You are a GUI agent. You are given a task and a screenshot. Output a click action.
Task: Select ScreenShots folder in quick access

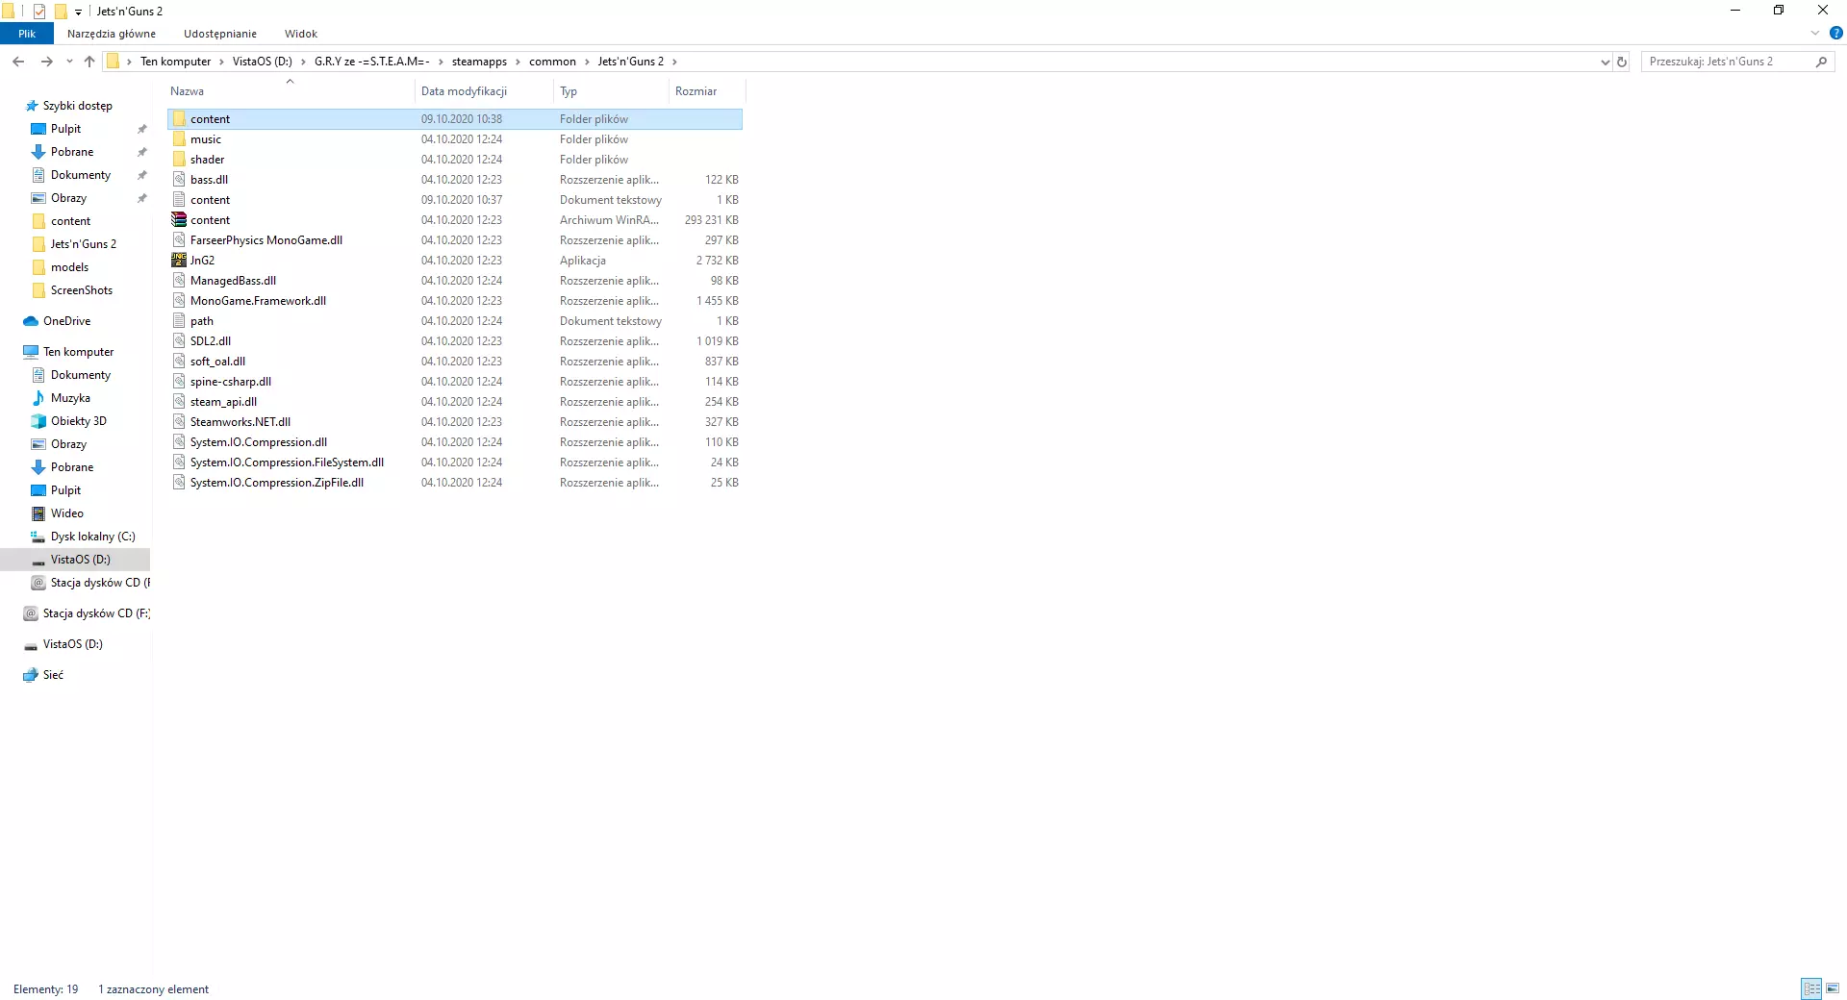click(82, 290)
